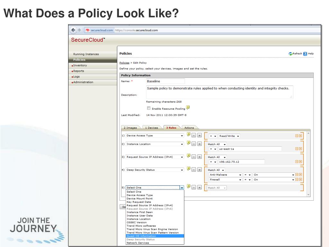The image size is (329, 247).
Task: Choose Instance First Seen from dropdown list
Action: pos(155,212)
